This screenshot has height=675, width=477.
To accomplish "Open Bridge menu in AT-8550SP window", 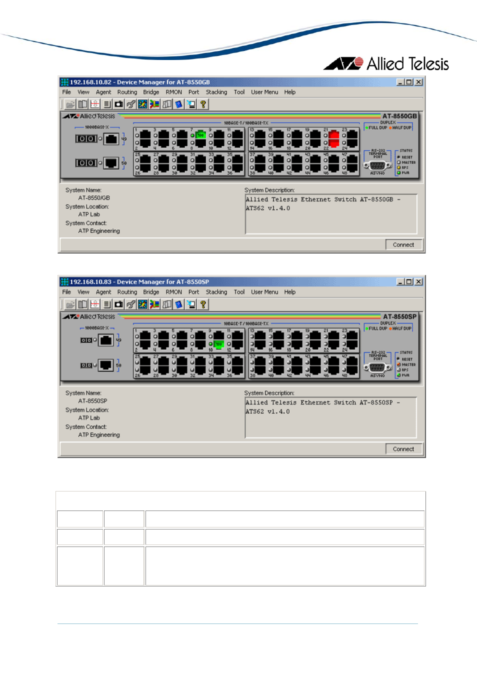I will (x=151, y=292).
